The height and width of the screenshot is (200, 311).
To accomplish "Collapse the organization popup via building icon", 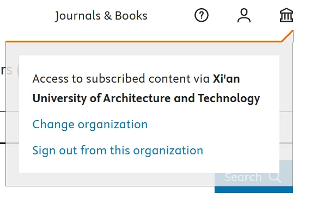I will [x=286, y=15].
